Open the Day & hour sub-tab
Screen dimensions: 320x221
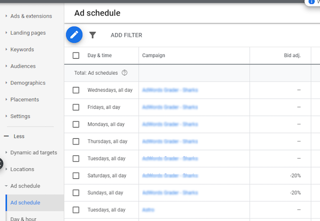(25, 218)
